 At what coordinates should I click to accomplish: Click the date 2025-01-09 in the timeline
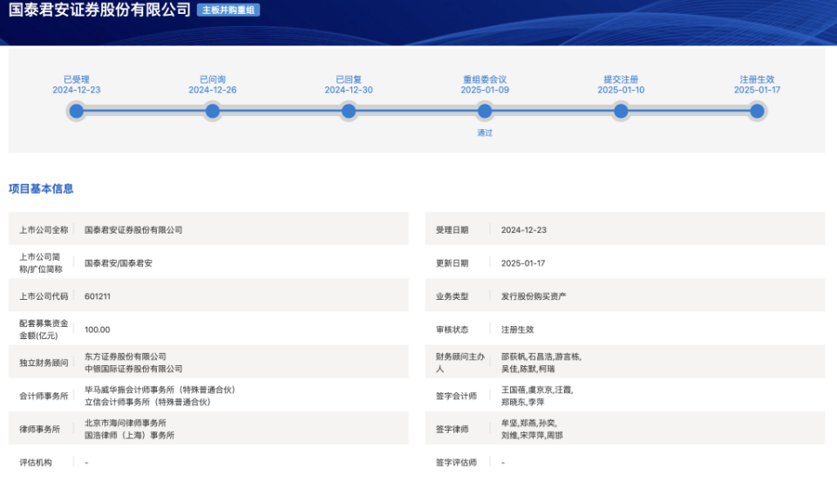[x=485, y=90]
